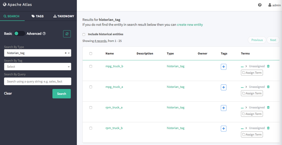Open the Search By Type dropdown

38,53
